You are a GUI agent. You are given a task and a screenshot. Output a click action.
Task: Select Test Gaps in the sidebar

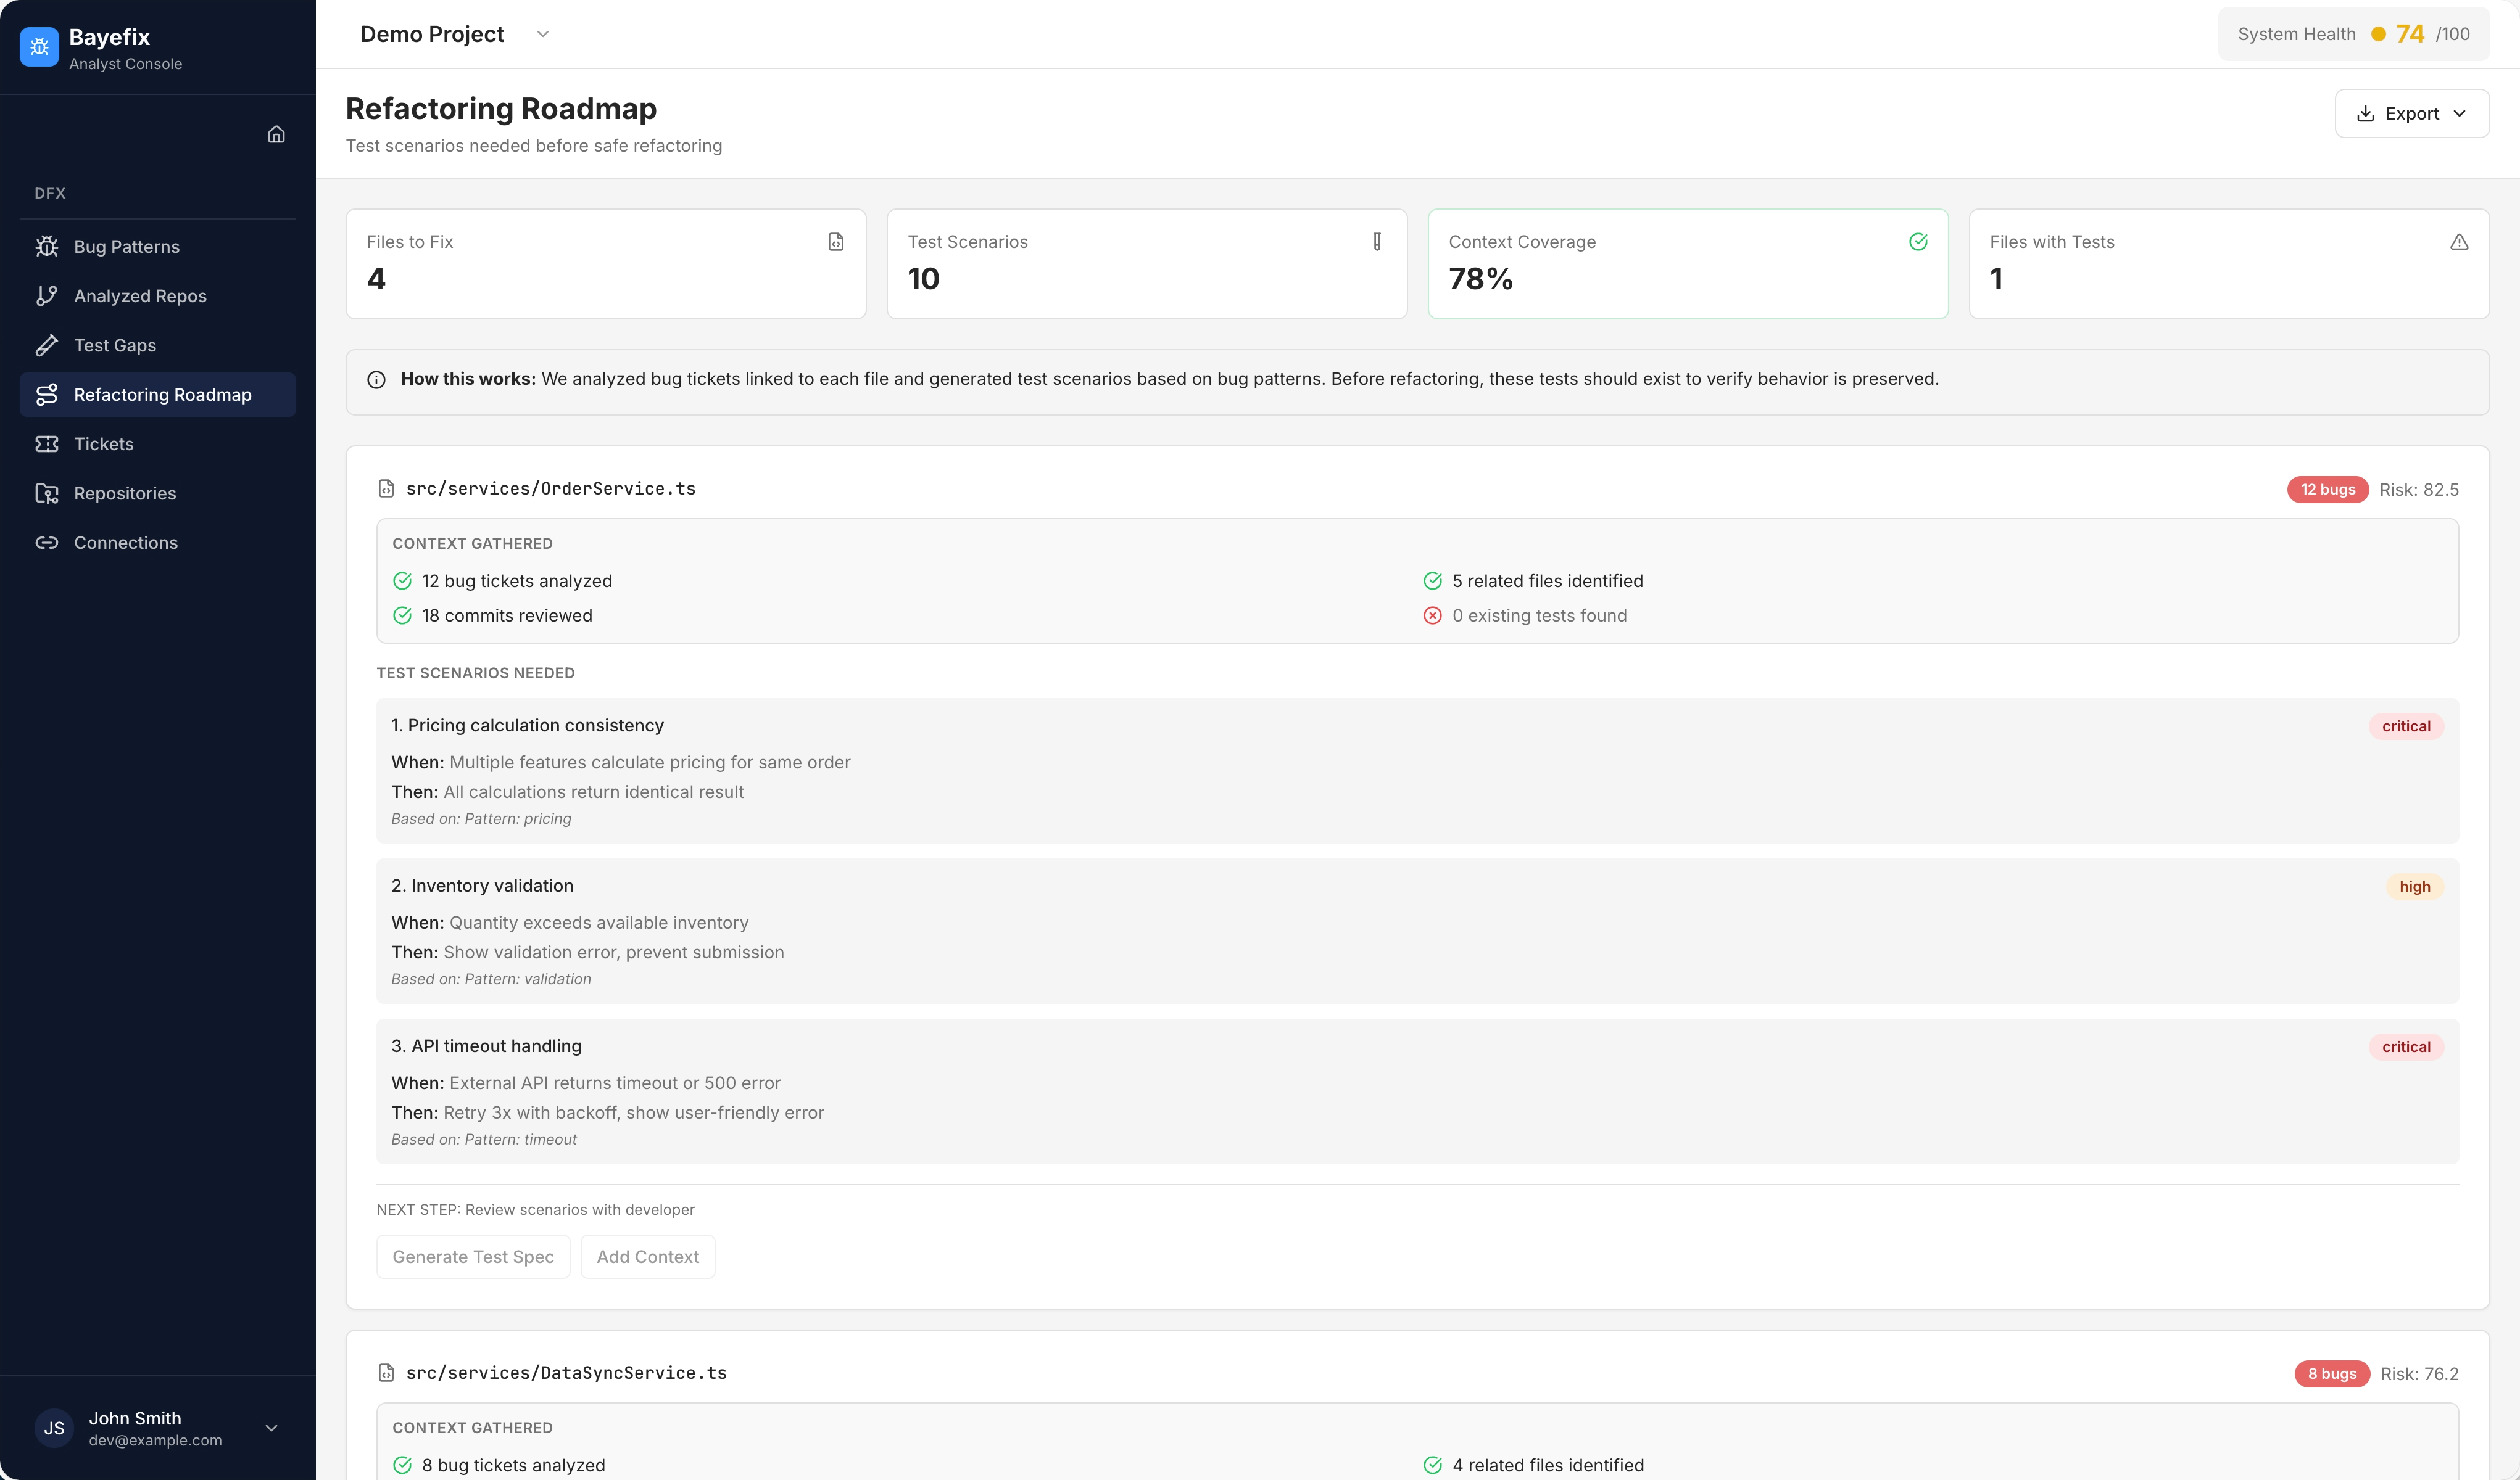[115, 345]
